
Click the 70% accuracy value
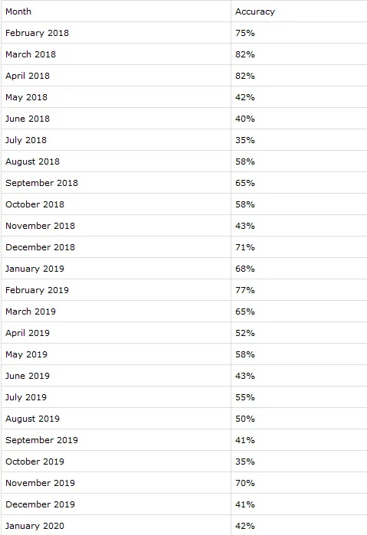tap(245, 483)
